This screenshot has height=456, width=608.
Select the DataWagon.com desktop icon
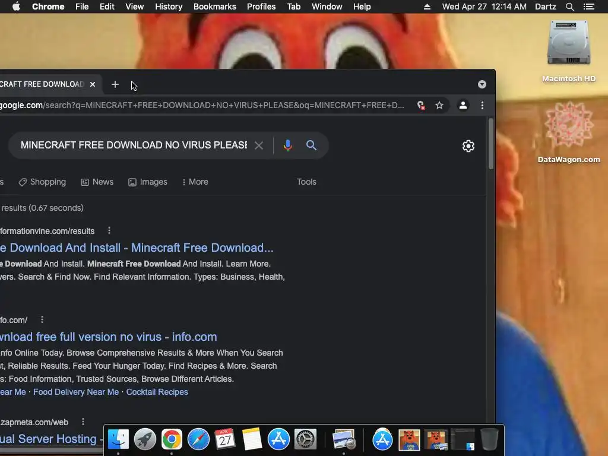click(x=568, y=132)
